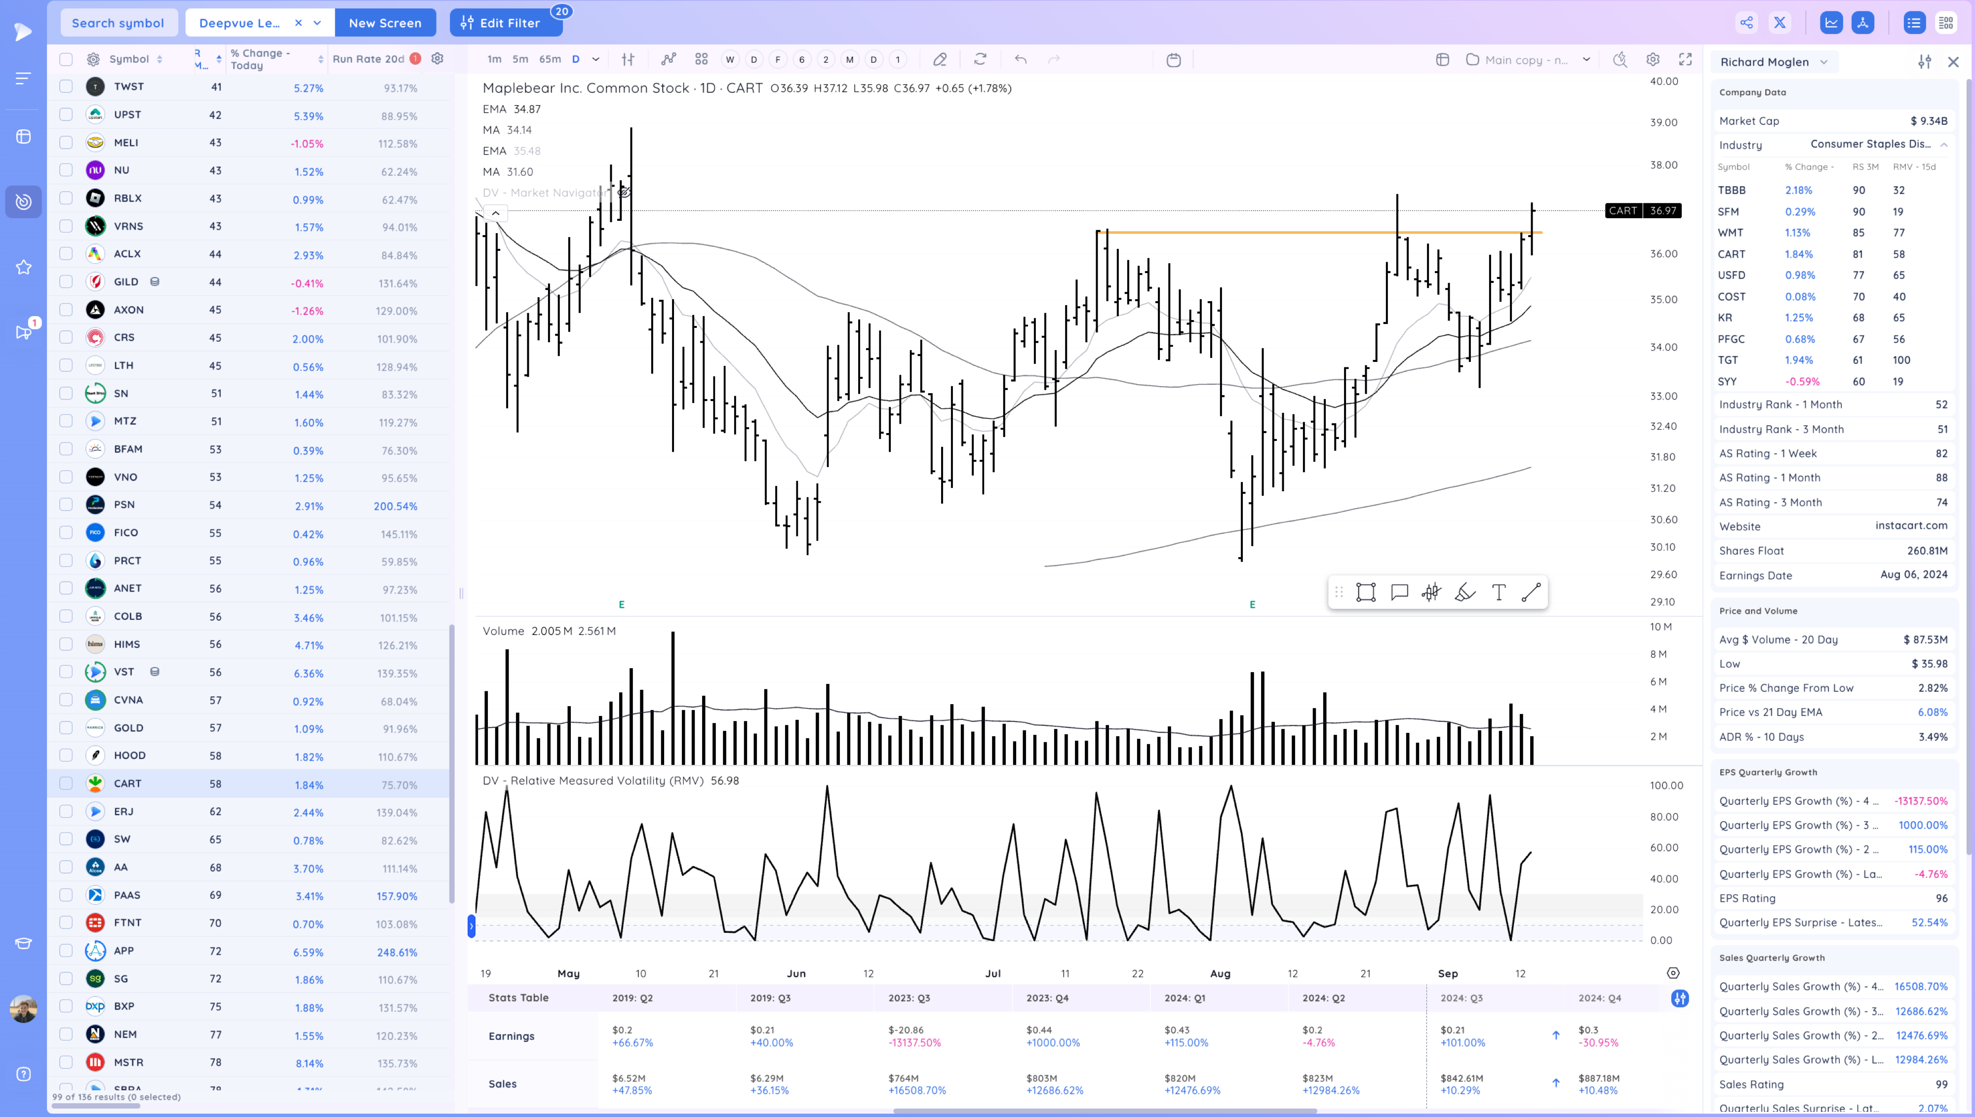Select the 5m timeframe
The width and height of the screenshot is (1975, 1117).
coord(520,60)
